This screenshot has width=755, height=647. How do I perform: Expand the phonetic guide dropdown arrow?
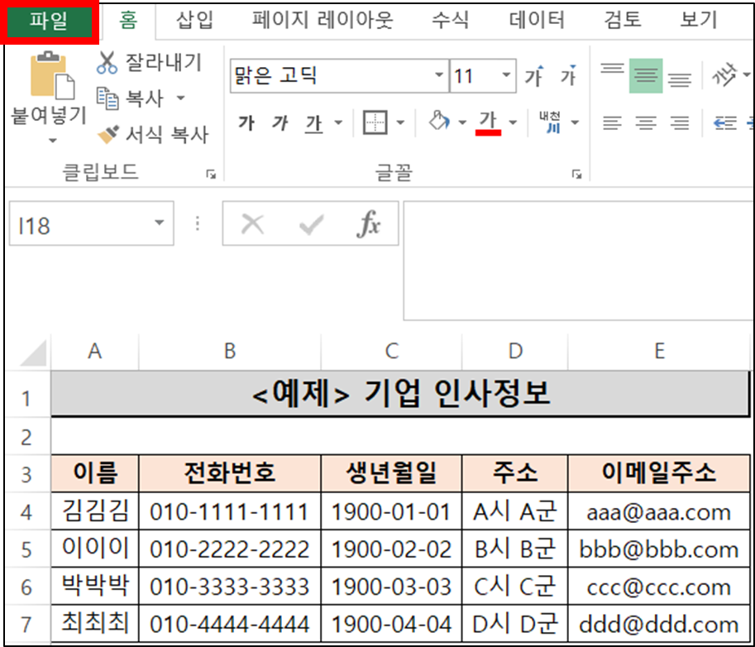(x=575, y=122)
